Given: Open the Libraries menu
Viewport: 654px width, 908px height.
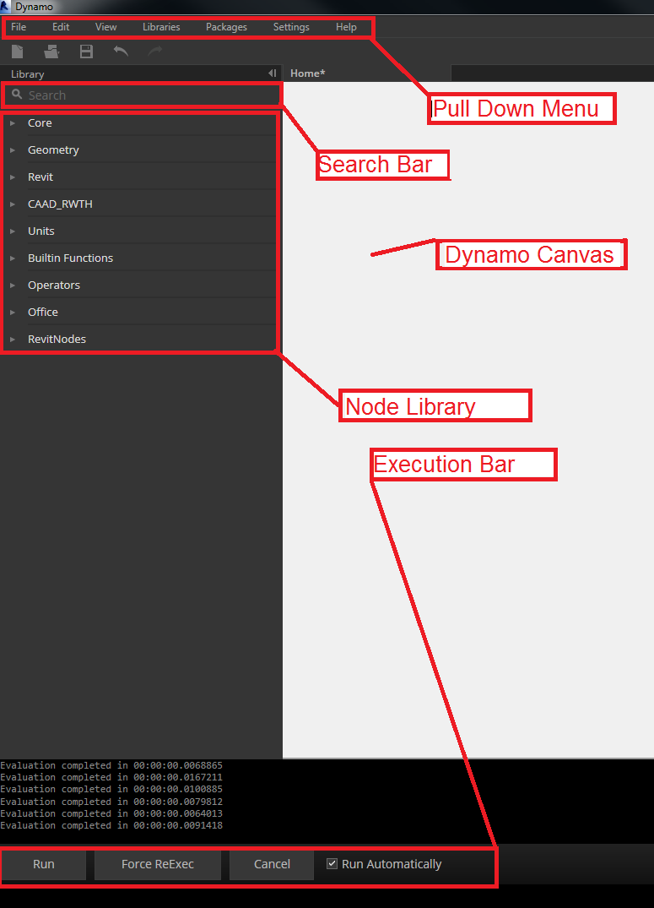Looking at the screenshot, I should pyautogui.click(x=161, y=27).
